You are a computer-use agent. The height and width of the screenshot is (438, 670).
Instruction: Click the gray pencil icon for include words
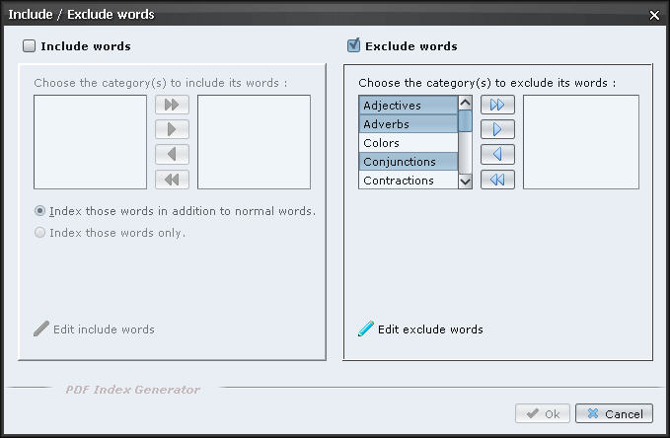point(41,328)
